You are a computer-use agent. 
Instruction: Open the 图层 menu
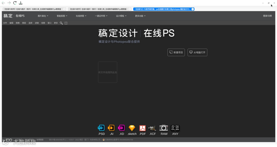(24, 23)
